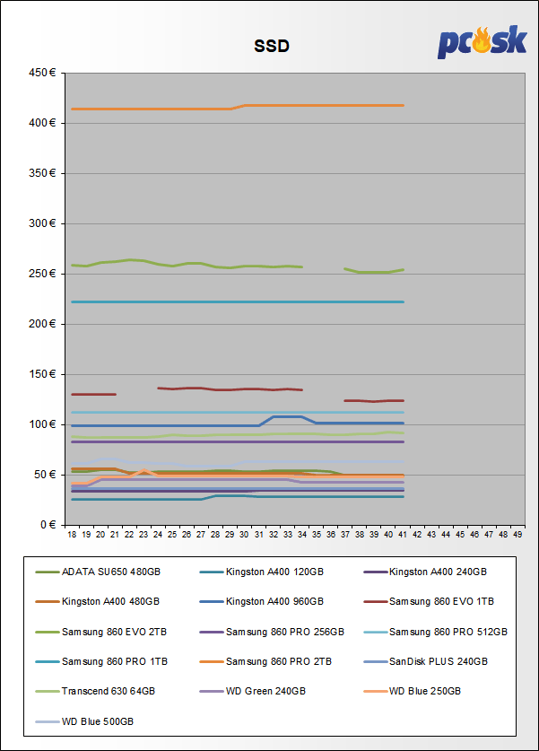Click the light blue Samsung 860 PRO 512GB line

tap(238, 413)
